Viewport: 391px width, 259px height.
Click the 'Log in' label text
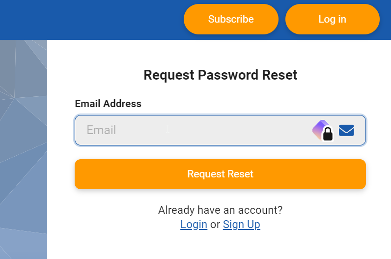[333, 19]
